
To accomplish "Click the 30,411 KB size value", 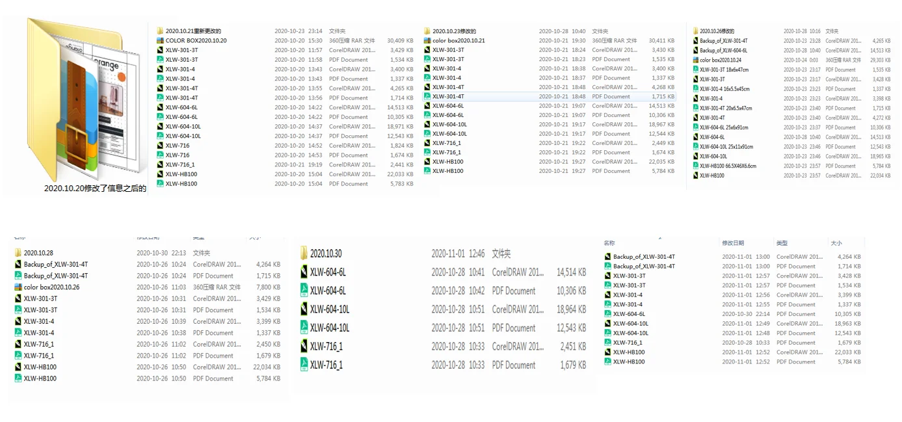I will coord(662,40).
